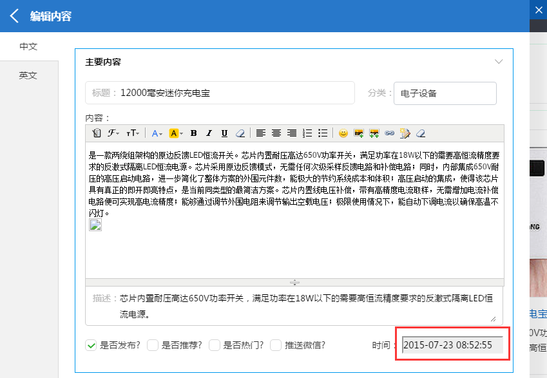This screenshot has height=378, width=547.
Task: Insert an emoticon smiley
Action: click(x=343, y=133)
